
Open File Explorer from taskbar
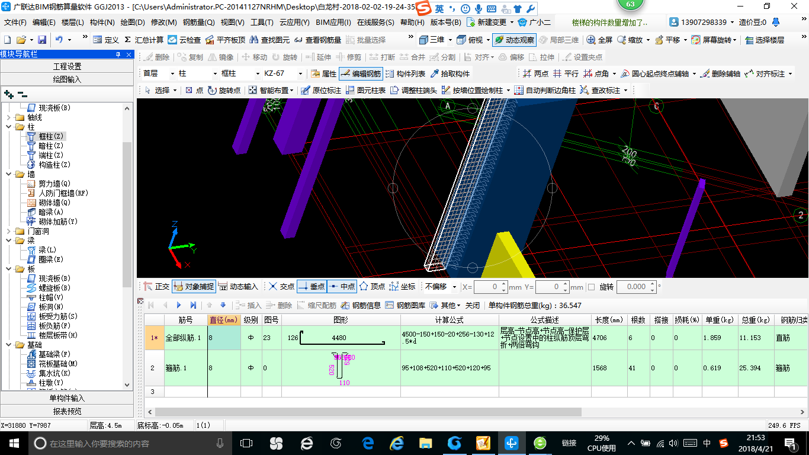click(425, 443)
